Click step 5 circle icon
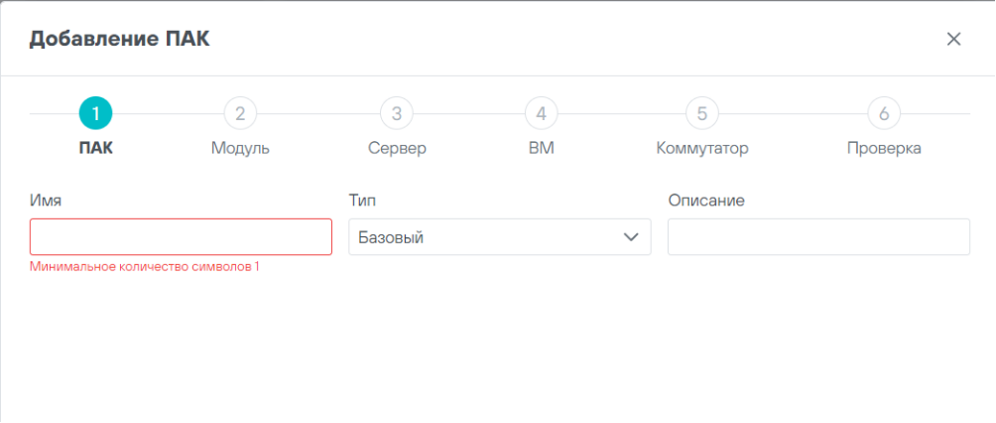996x423 pixels. coord(701,113)
